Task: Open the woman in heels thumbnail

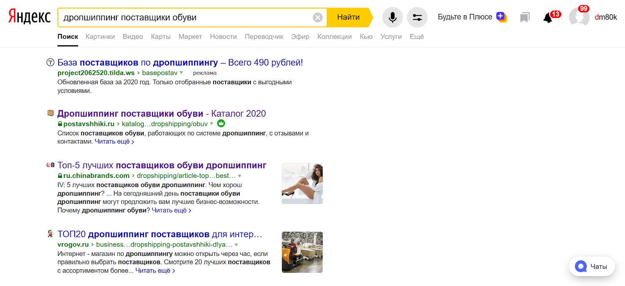Action: pyautogui.click(x=302, y=183)
